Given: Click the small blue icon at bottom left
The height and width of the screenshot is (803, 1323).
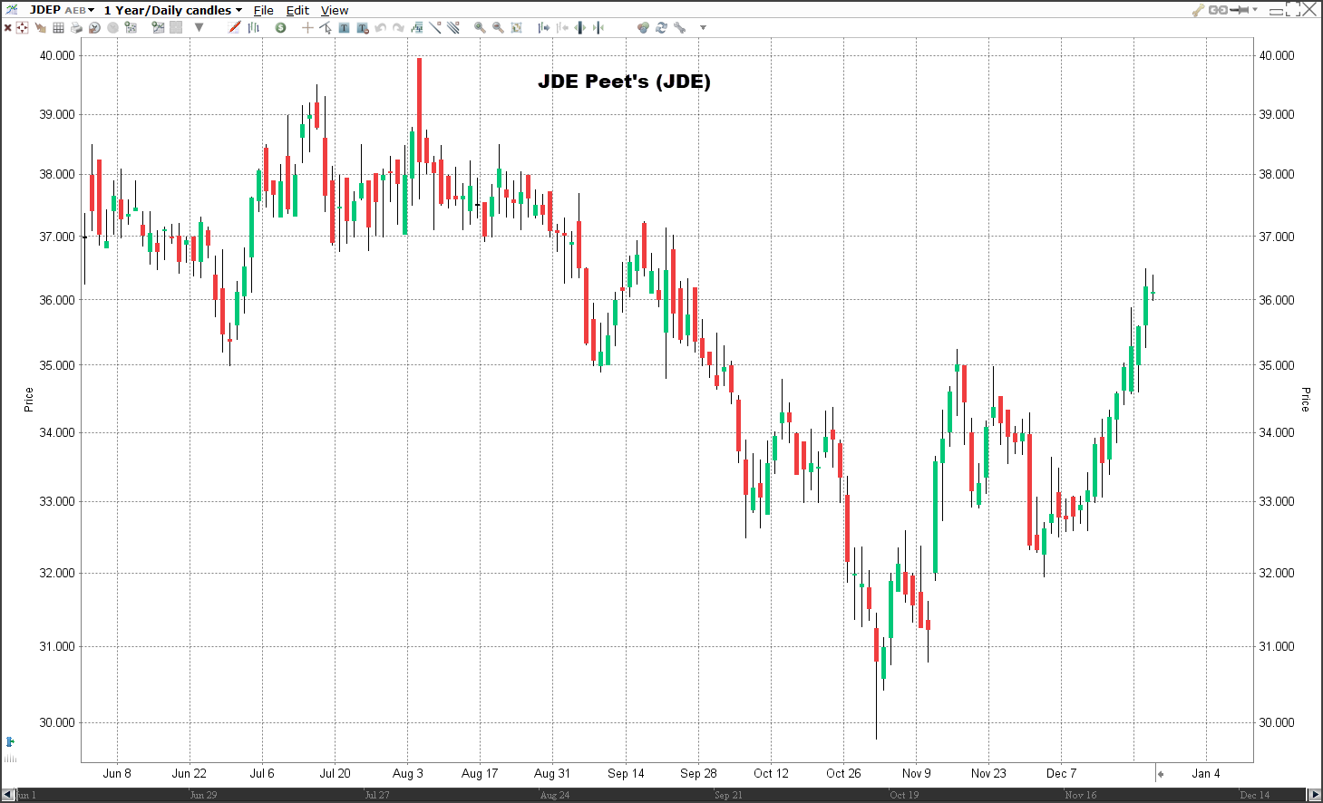Looking at the screenshot, I should 10,741.
